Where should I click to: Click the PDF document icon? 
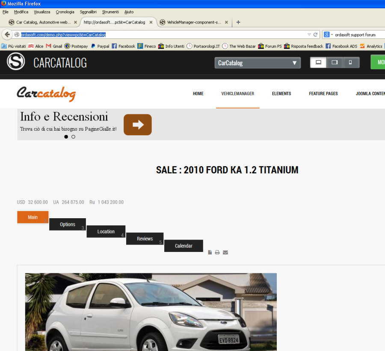click(x=210, y=252)
